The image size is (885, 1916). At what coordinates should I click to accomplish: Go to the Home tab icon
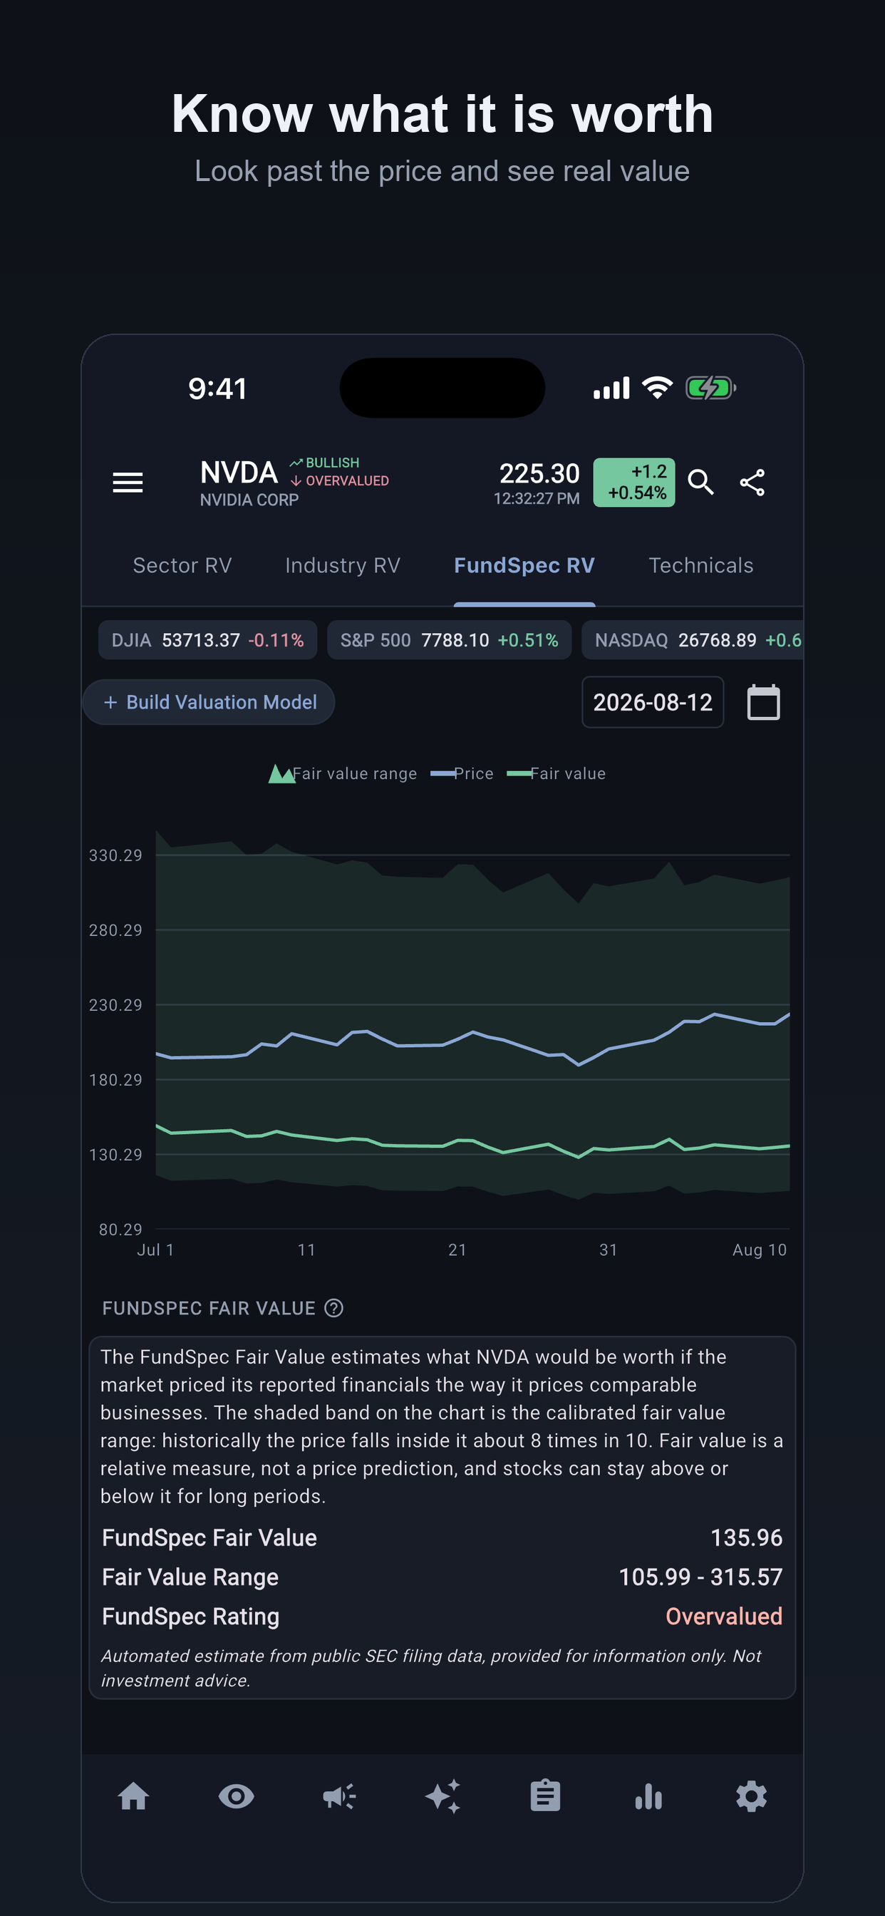coord(134,1796)
